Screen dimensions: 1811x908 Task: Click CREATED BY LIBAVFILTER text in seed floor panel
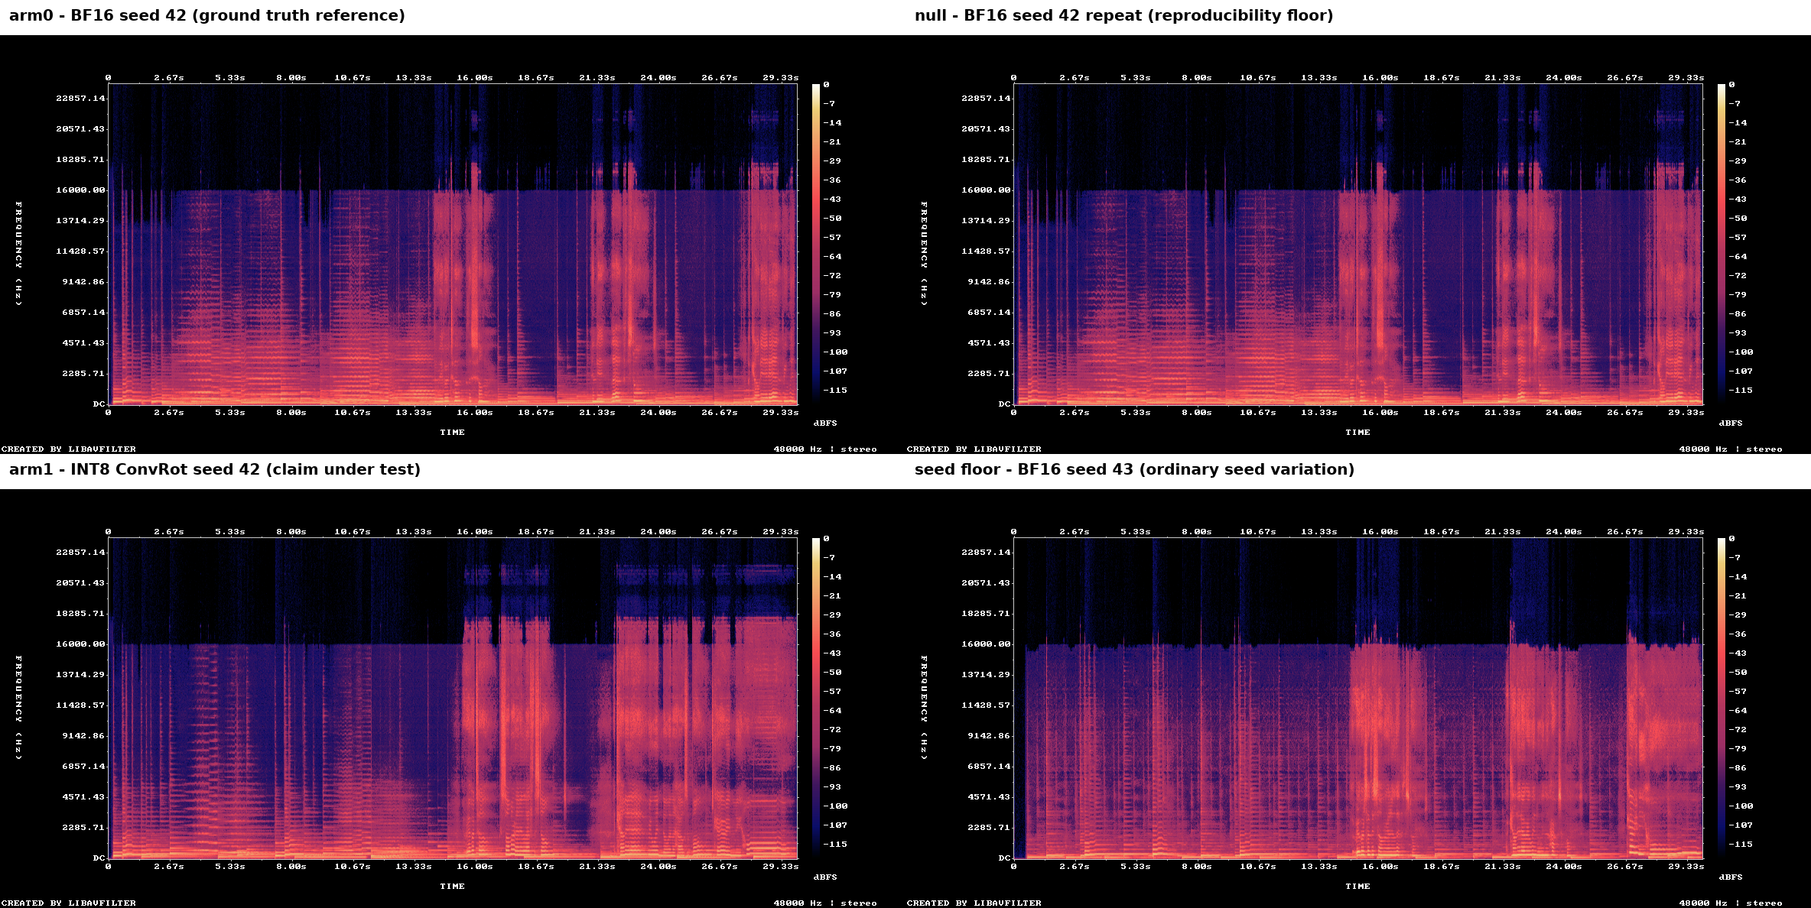pos(974,903)
